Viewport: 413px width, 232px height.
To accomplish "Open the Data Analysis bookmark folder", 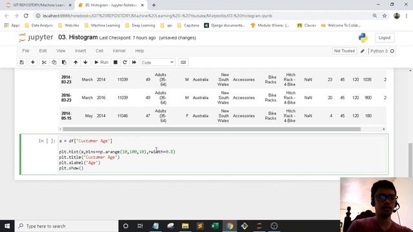I will click(39, 25).
